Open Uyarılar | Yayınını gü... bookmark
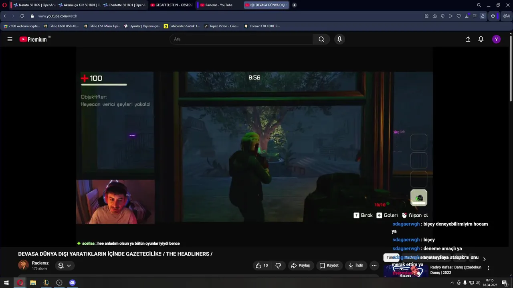513x288 pixels. point(142,26)
